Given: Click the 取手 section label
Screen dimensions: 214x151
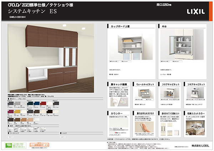Looking at the screenshot, I should pyautogui.click(x=11, y=126).
